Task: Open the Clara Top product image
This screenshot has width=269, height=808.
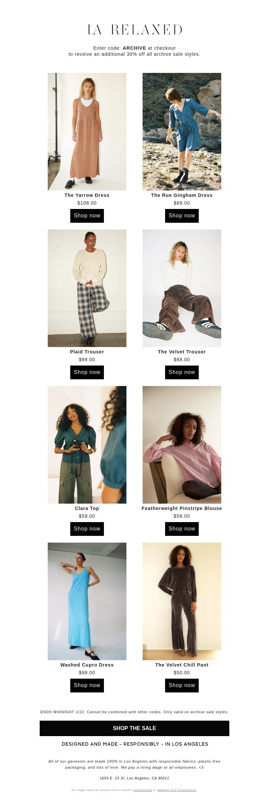Action: click(87, 445)
